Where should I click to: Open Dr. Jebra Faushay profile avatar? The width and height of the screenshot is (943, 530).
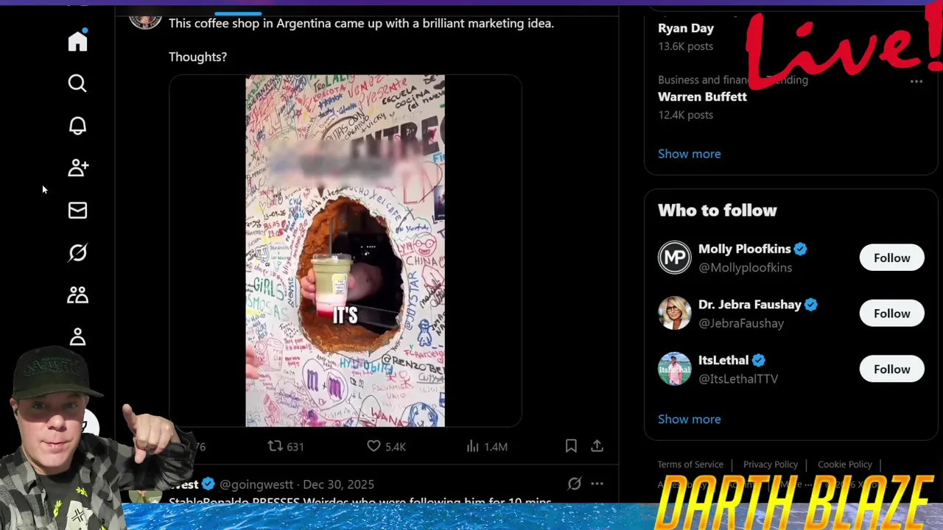[674, 314]
